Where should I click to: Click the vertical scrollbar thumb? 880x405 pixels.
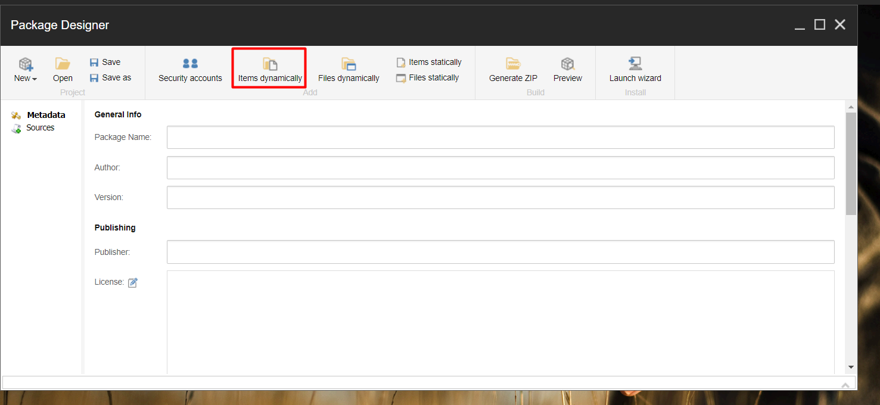851,163
